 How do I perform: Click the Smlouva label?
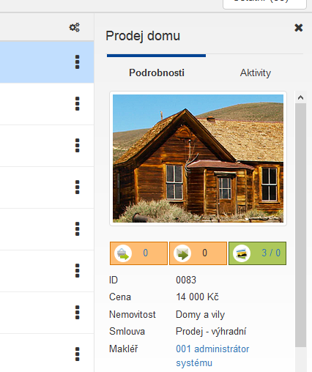[x=127, y=332]
